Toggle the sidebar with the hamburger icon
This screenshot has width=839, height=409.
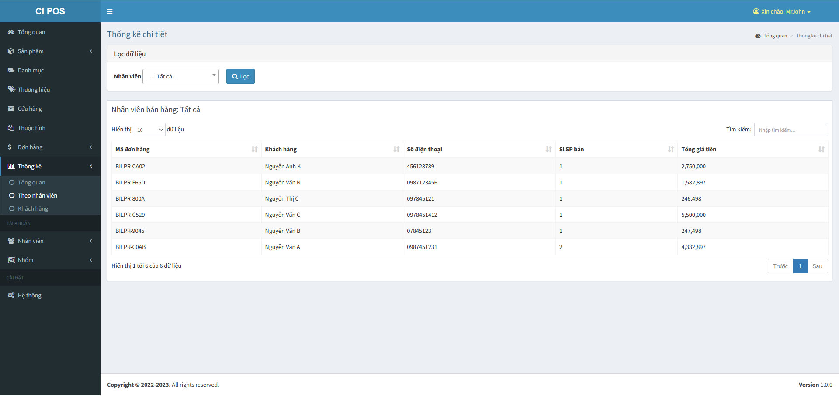point(110,11)
